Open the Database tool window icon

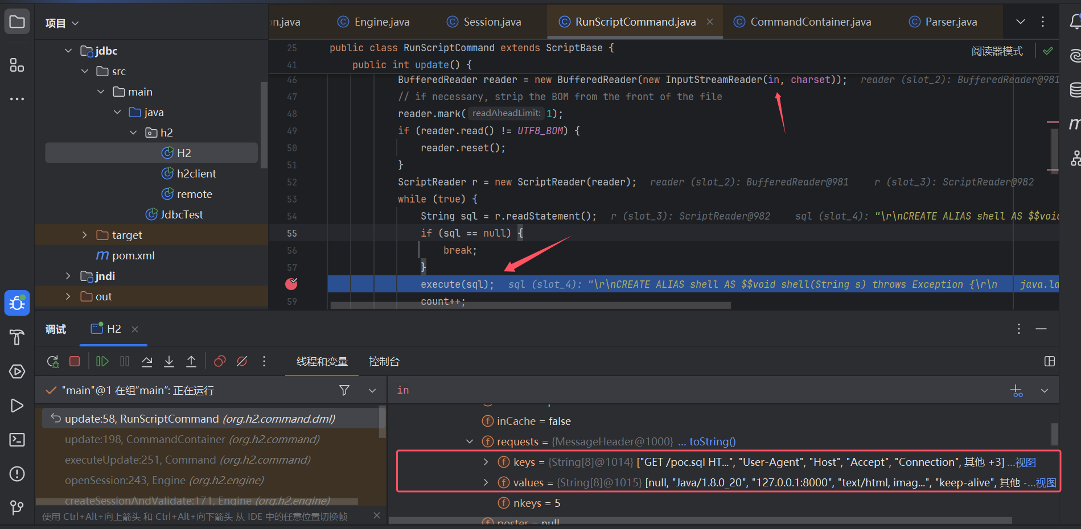[x=1075, y=89]
